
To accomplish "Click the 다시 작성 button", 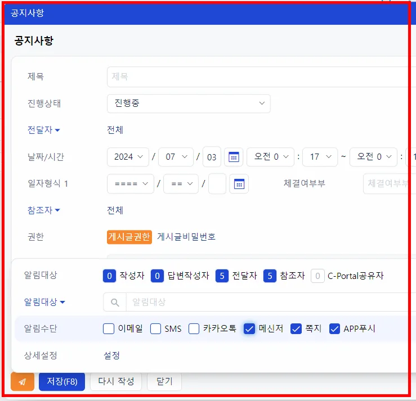I will pos(116,382).
